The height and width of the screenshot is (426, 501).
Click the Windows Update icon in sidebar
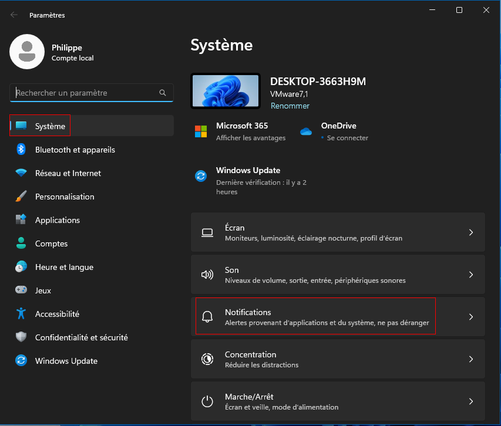point(21,361)
